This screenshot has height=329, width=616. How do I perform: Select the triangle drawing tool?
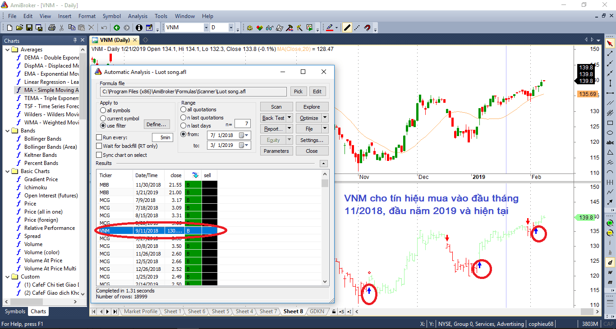[x=610, y=152]
